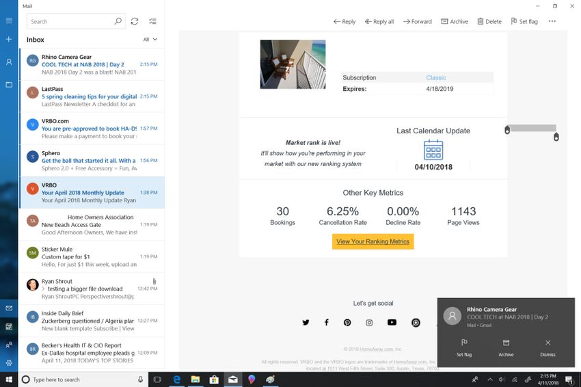The image size is (581, 387).
Task: Enter selection mode checklist icon
Action: coord(152,21)
